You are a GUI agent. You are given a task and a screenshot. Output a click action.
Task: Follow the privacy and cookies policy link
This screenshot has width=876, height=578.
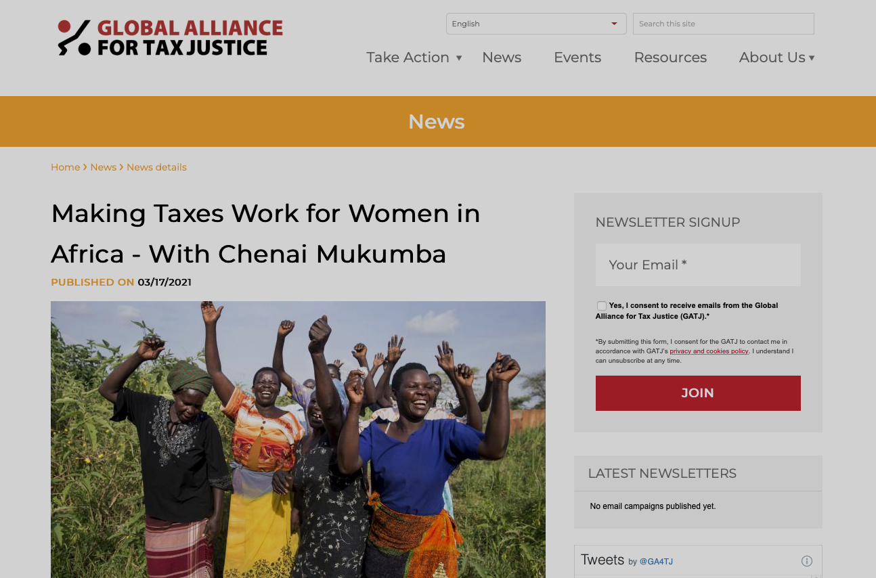pos(709,351)
